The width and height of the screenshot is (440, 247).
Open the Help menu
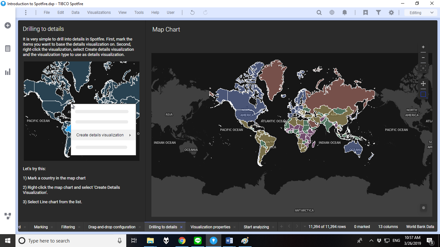pos(155,13)
